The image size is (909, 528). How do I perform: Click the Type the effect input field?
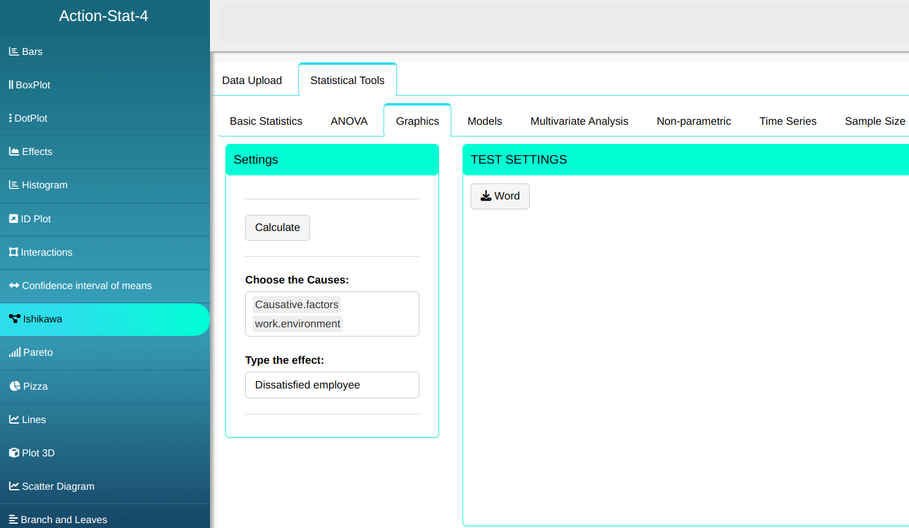(332, 385)
